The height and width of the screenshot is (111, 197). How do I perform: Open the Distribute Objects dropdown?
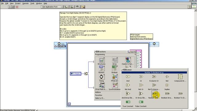(72, 7)
